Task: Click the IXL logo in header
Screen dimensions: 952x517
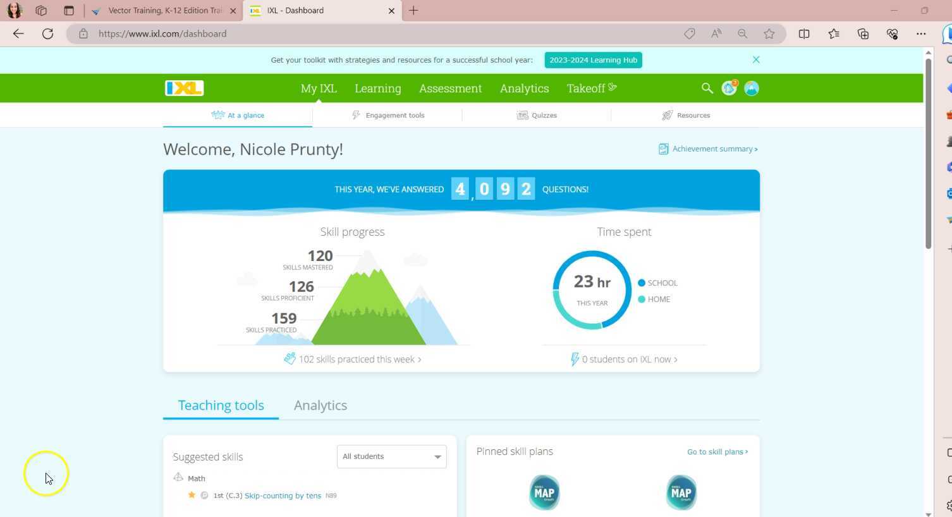Action: click(184, 88)
